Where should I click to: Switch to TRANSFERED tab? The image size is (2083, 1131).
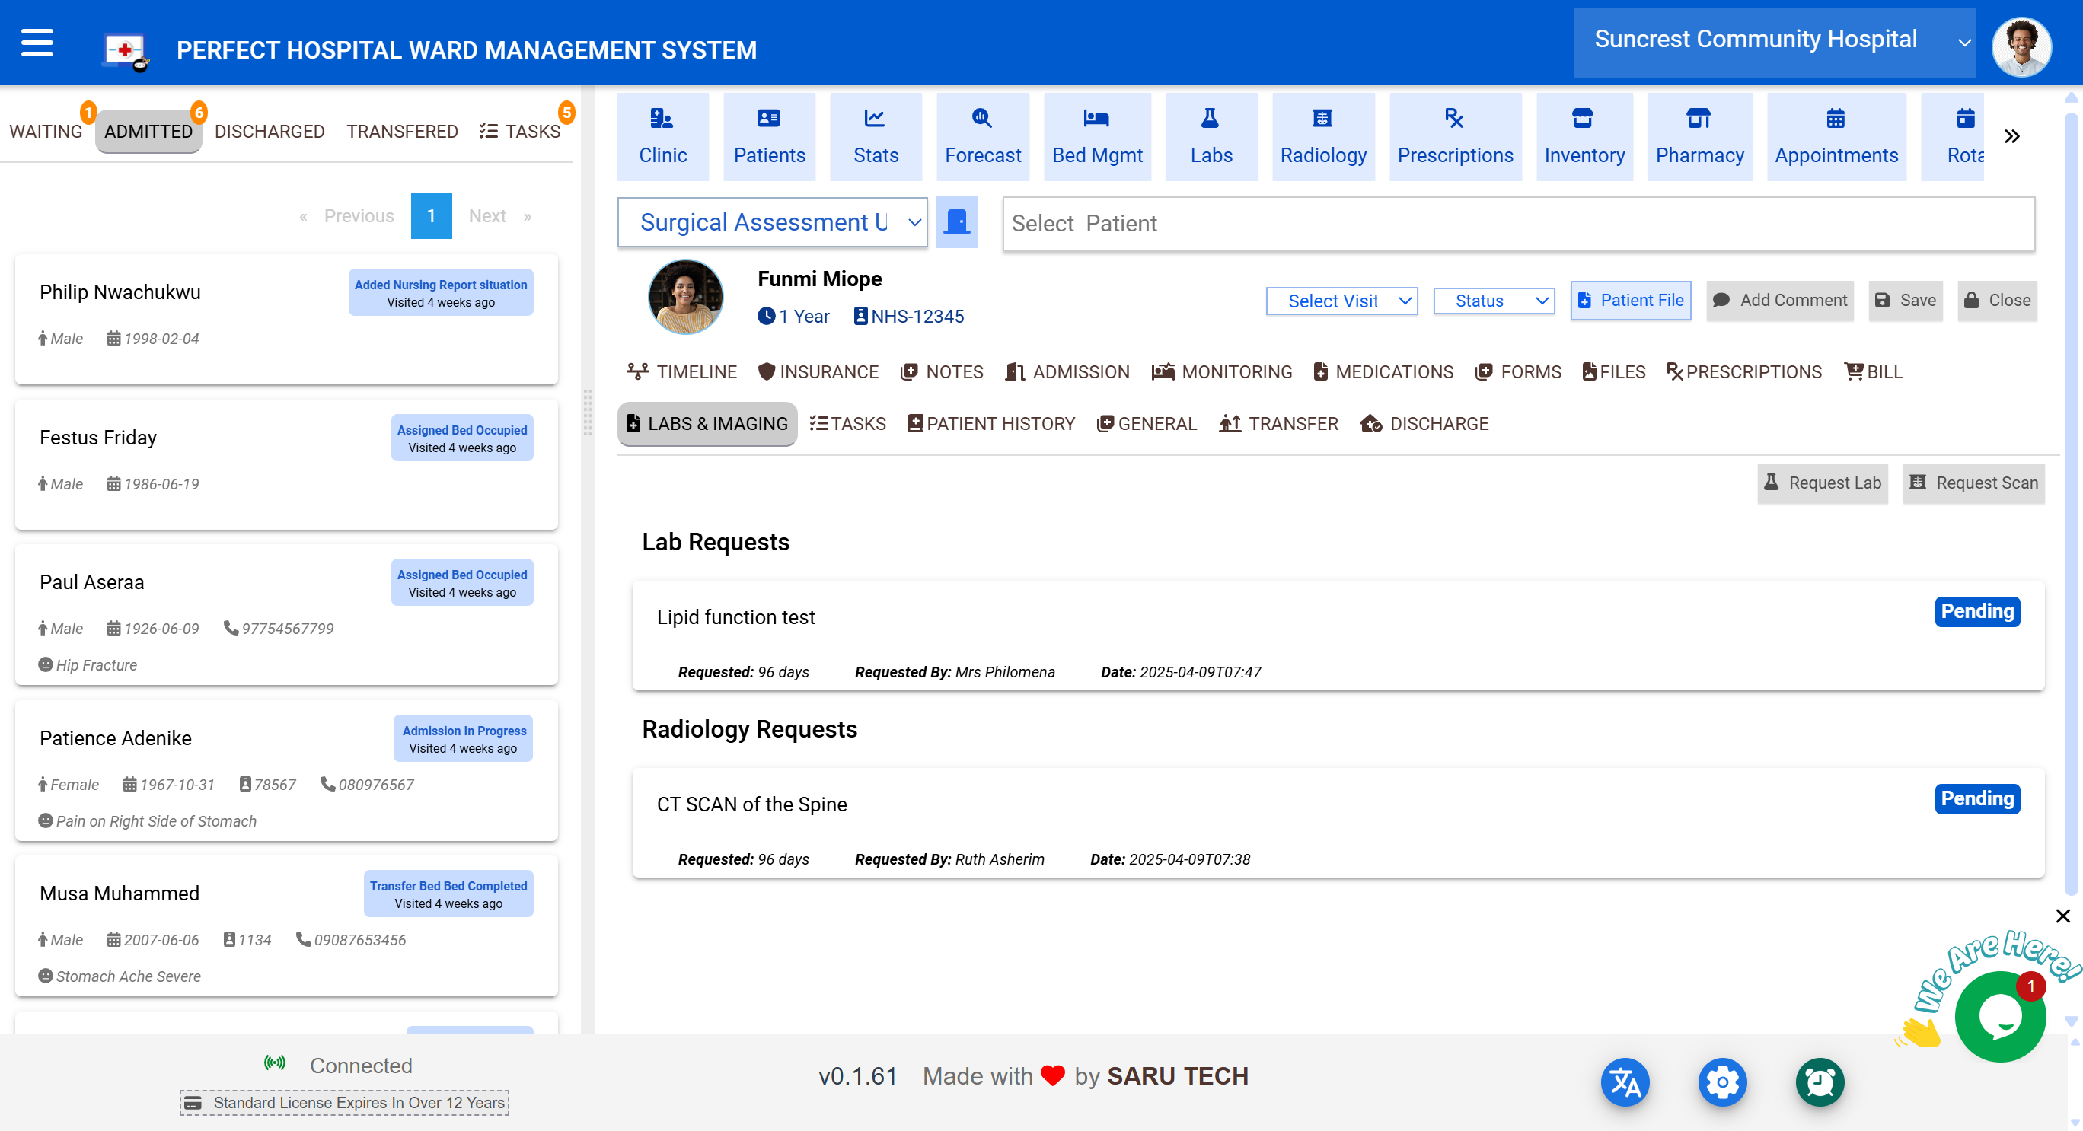(x=402, y=131)
